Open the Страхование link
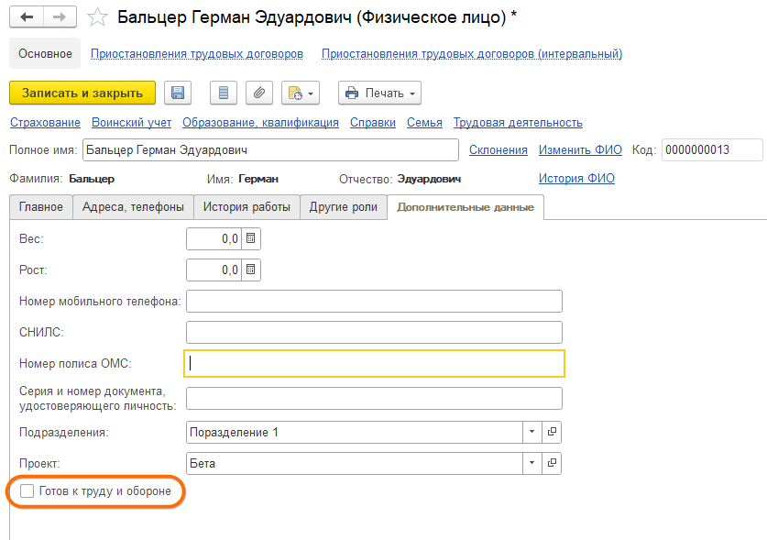This screenshot has height=540, width=767. (x=45, y=122)
